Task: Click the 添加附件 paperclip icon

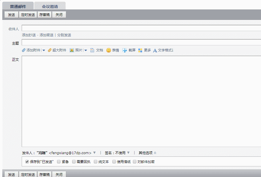Action: pyautogui.click(x=24, y=50)
